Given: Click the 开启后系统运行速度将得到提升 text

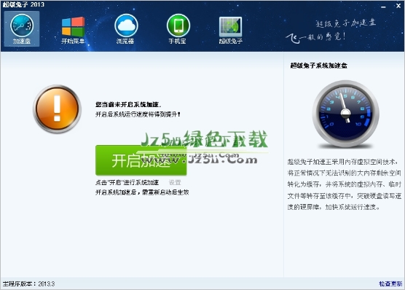Looking at the screenshot, I should 138,114.
